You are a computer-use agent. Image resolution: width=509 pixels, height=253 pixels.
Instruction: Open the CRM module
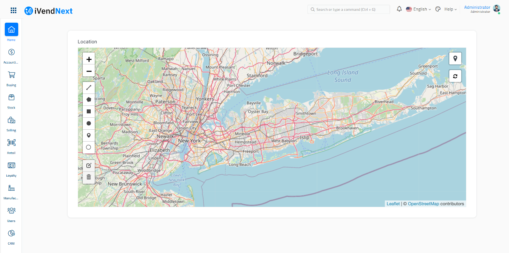coord(11,237)
